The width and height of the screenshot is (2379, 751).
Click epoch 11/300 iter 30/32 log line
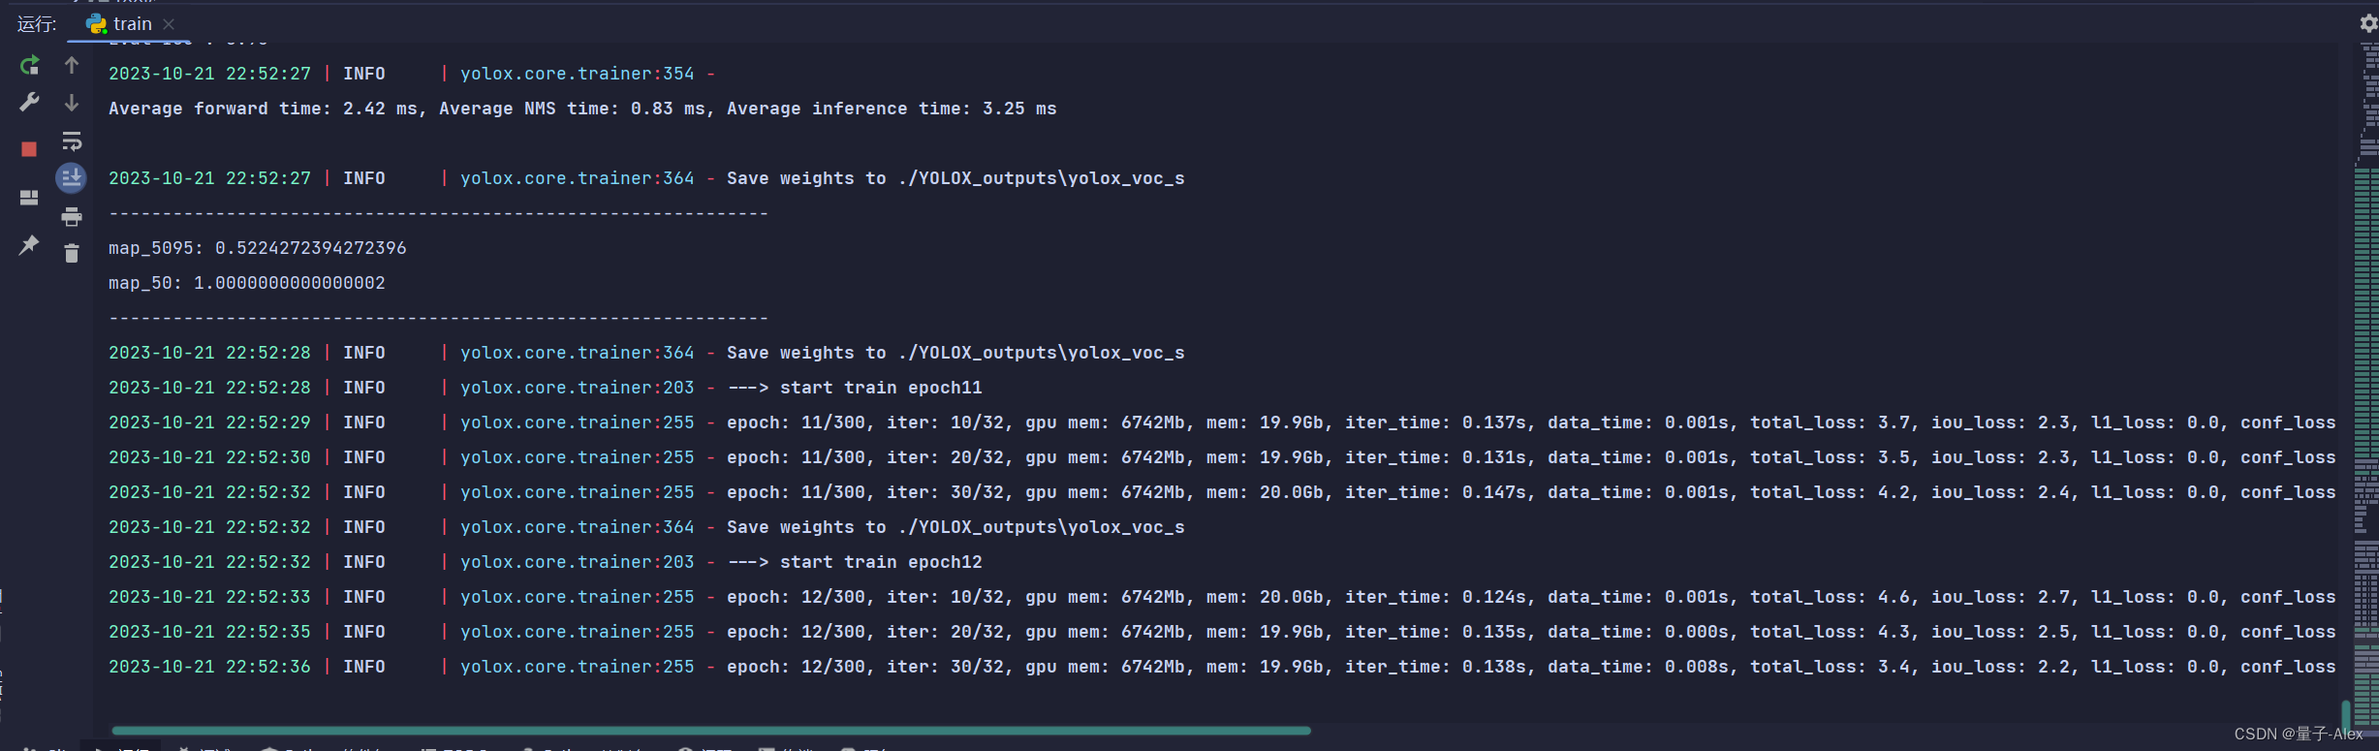[1221, 492]
